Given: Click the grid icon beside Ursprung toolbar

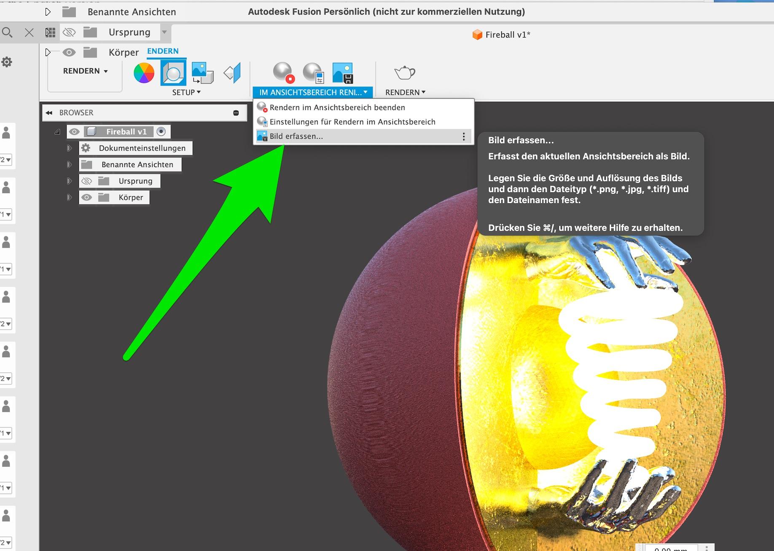Looking at the screenshot, I should (x=50, y=32).
